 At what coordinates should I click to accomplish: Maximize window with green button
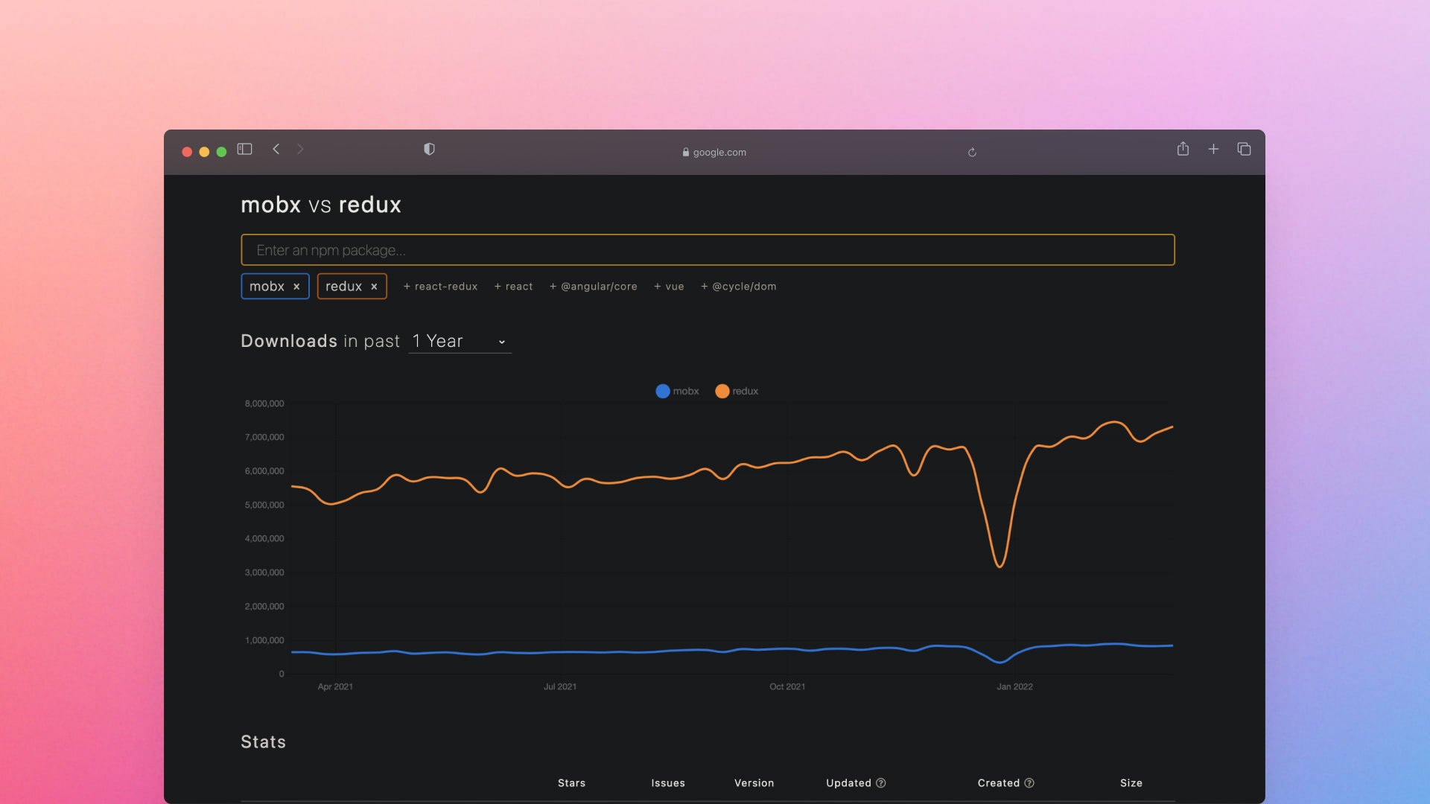click(x=221, y=152)
